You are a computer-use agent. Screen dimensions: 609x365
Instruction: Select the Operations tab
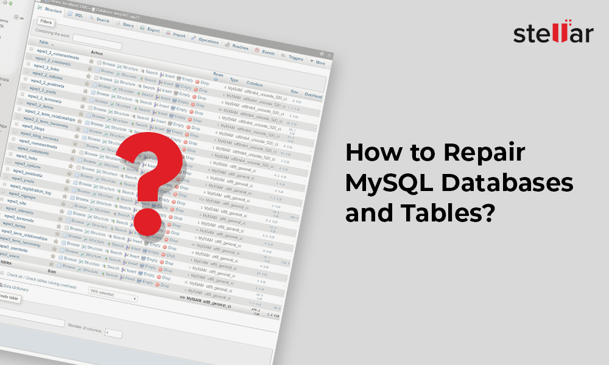coord(205,40)
